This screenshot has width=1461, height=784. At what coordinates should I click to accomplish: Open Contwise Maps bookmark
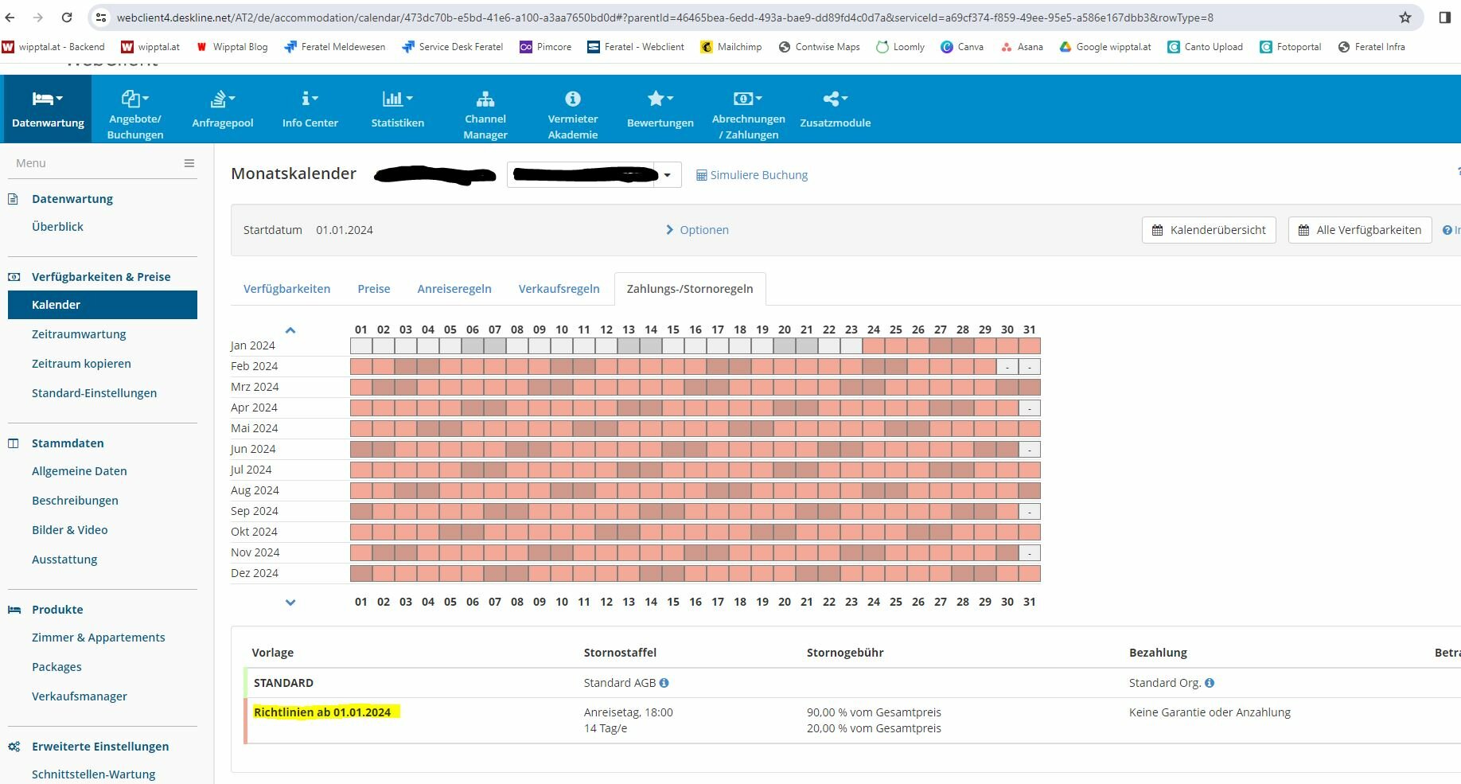click(820, 47)
